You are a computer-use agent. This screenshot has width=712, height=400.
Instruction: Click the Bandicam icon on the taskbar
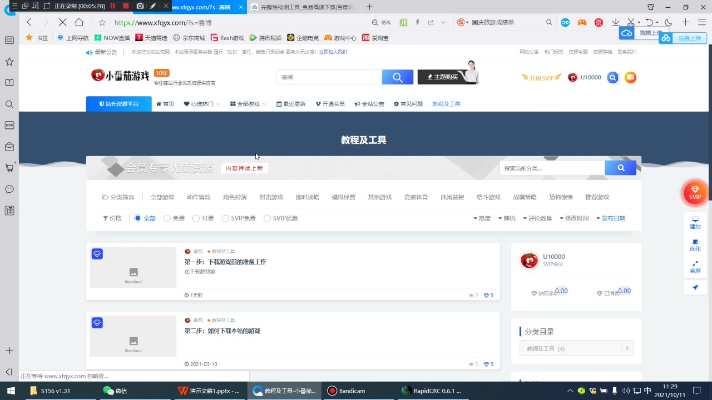(x=332, y=391)
